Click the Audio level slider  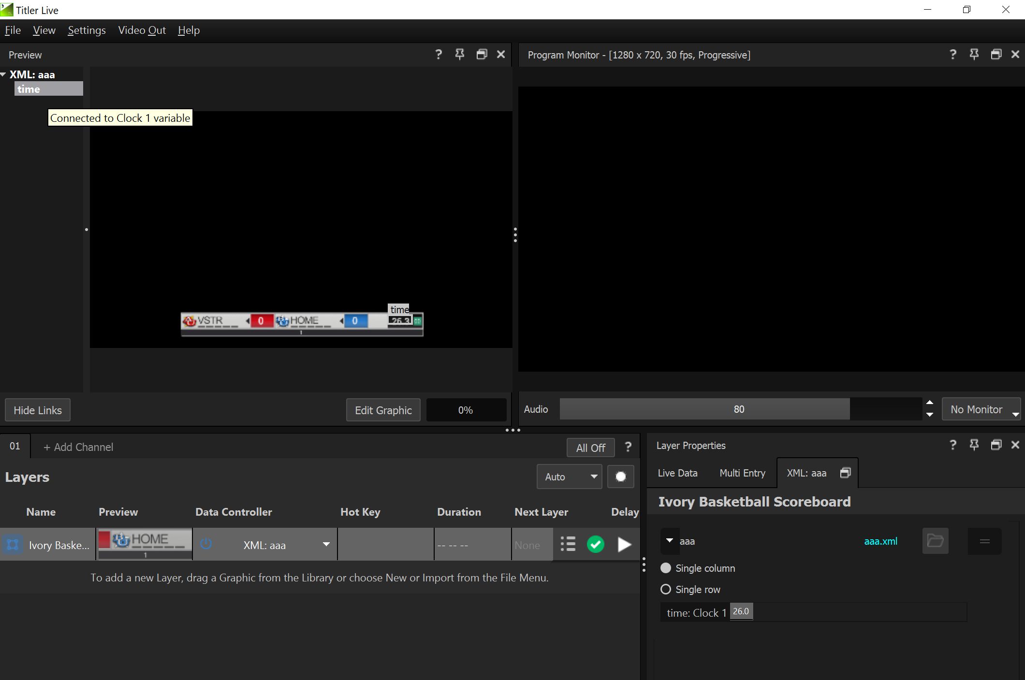click(x=739, y=409)
